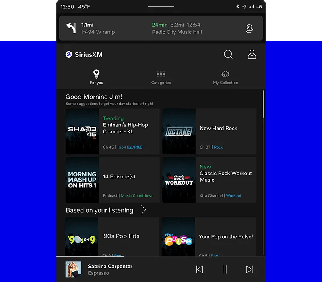Open the Music Countdown link
Screen dimensions: 322x282
(x=137, y=196)
